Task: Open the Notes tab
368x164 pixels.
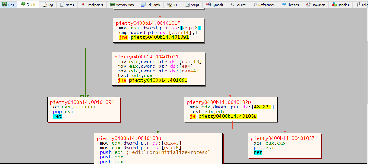Action: click(67, 5)
